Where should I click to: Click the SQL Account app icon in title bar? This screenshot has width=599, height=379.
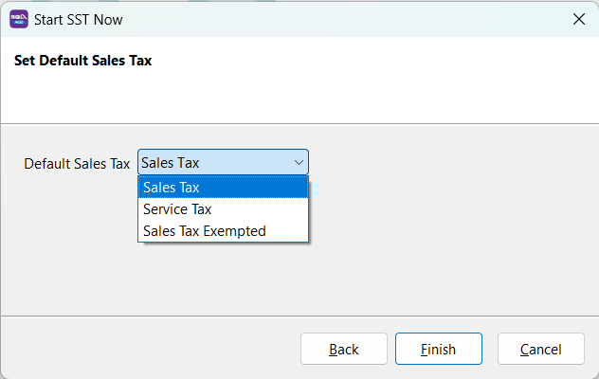pos(18,19)
